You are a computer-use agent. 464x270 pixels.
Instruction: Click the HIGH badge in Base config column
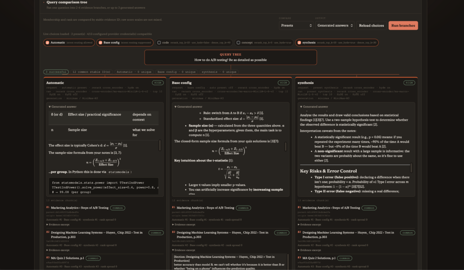284,83
